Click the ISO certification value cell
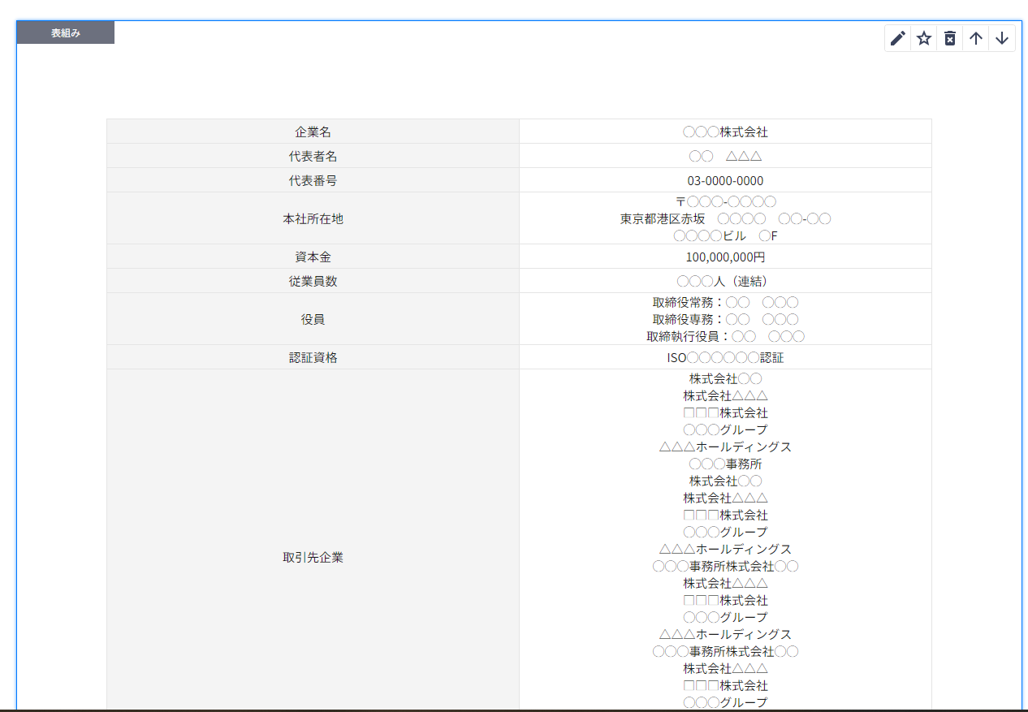This screenshot has height=712, width=1028. [x=725, y=357]
